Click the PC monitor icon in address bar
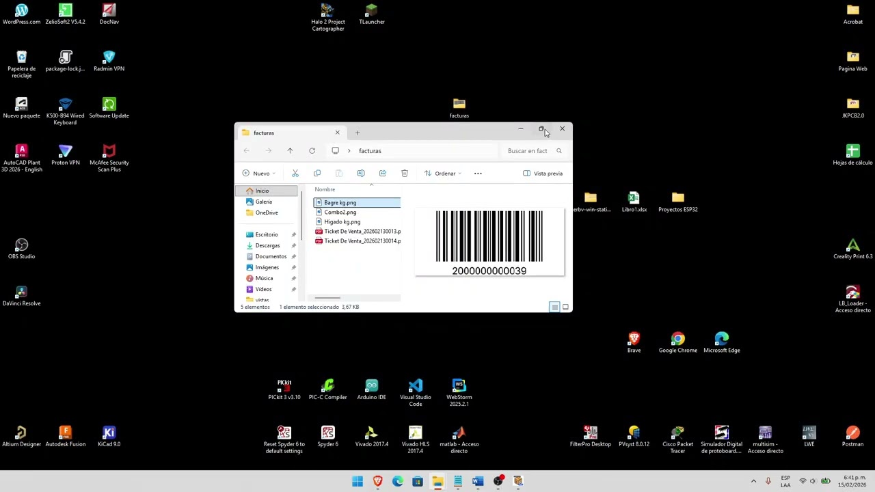The image size is (875, 492). [x=335, y=151]
